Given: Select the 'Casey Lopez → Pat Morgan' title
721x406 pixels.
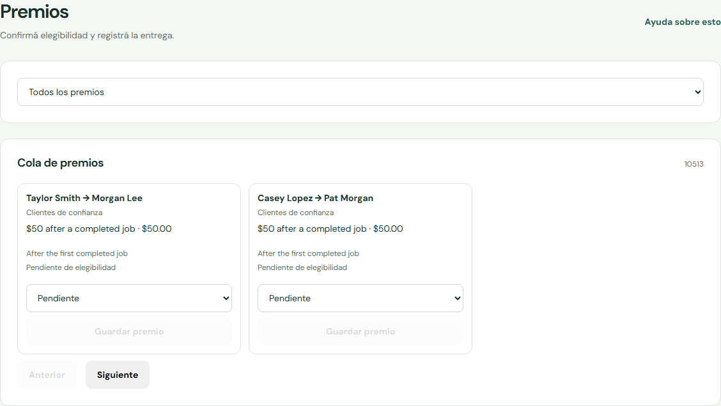Looking at the screenshot, I should [x=316, y=198].
